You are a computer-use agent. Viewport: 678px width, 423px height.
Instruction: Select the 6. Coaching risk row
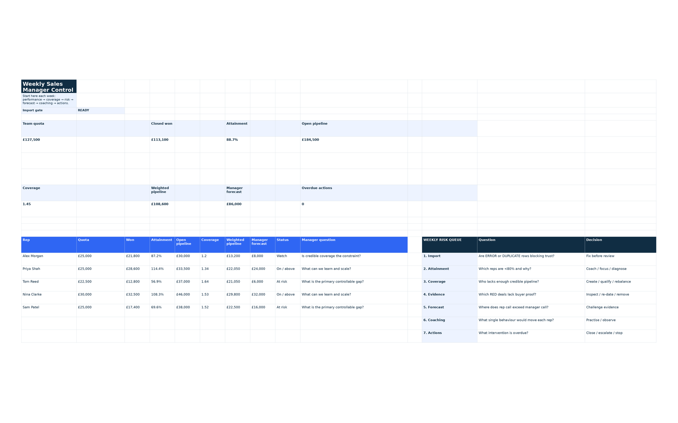tap(450, 323)
